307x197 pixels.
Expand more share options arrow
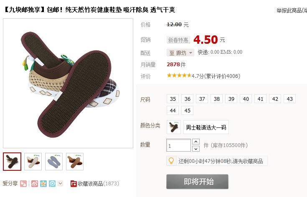pos(60,184)
